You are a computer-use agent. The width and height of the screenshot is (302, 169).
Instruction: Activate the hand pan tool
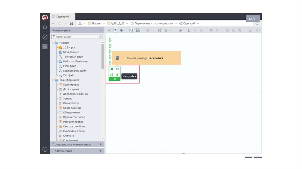121,30
